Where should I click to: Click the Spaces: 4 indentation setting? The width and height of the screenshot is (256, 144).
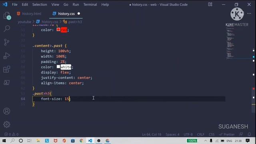[172, 134]
